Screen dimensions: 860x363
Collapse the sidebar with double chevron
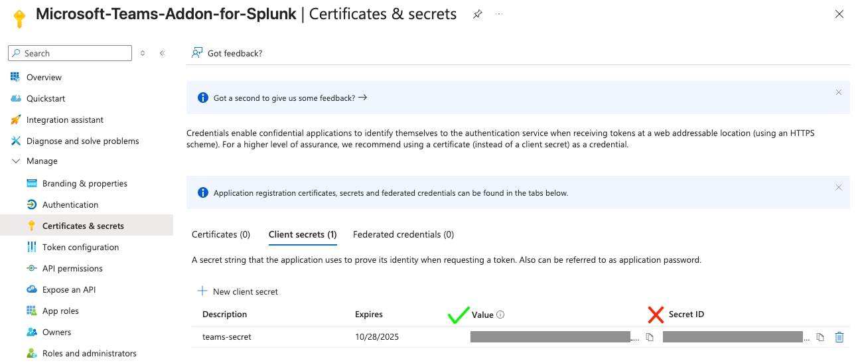coord(162,53)
